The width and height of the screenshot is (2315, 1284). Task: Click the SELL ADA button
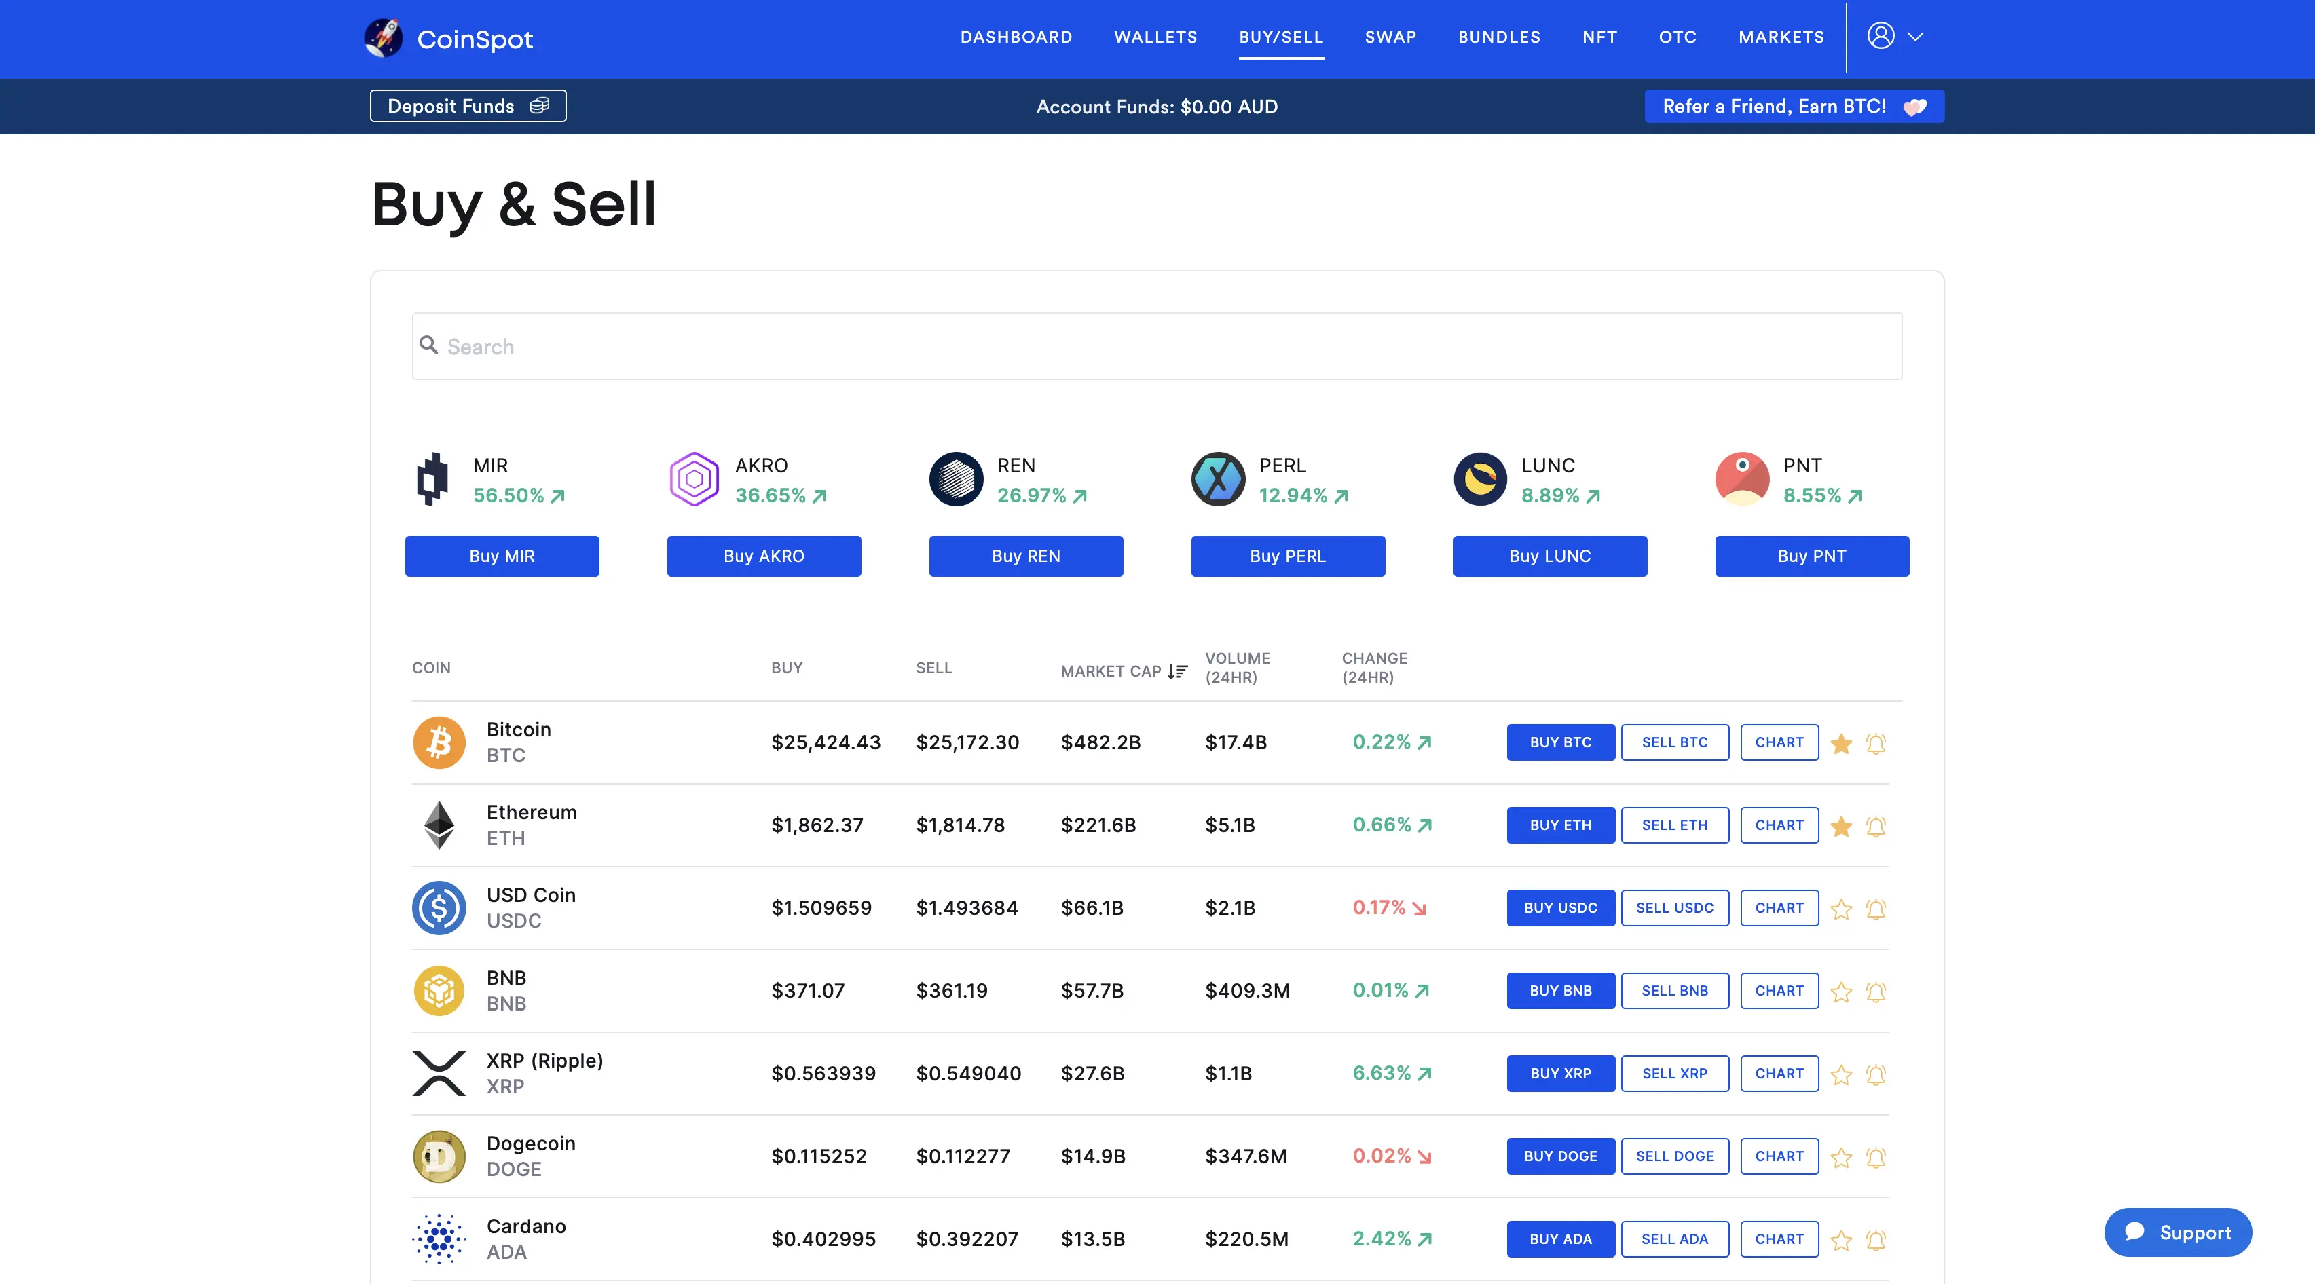1674,1238
